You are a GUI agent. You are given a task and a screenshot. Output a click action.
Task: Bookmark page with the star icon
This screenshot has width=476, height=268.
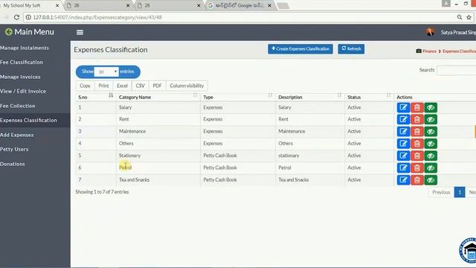(469, 17)
